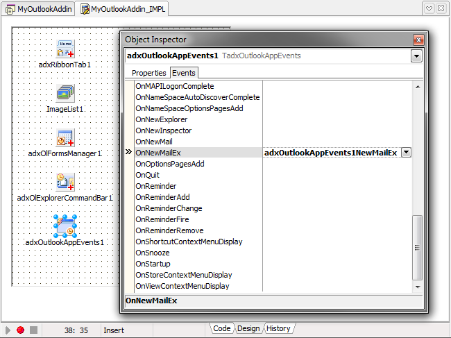Select the OnSnooze event

pos(153,253)
